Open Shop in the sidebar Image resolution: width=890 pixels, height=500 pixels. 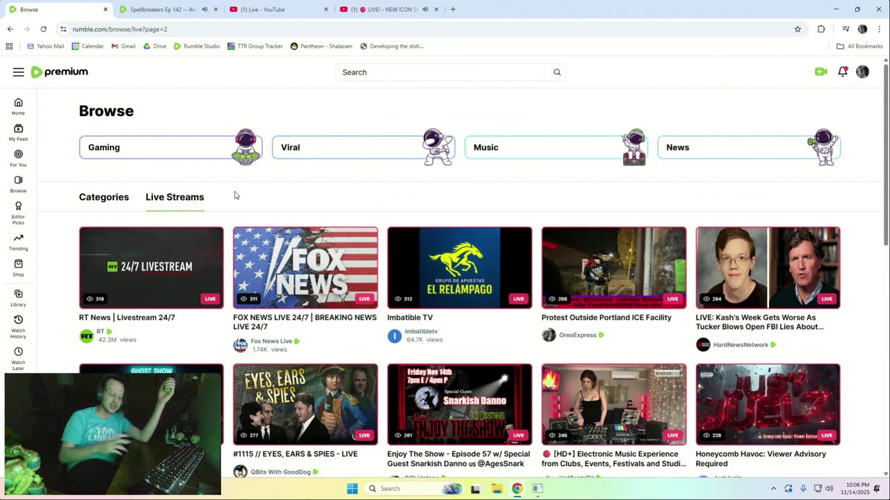pos(18,267)
